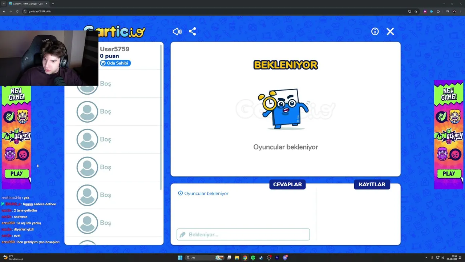
Task: Open the Chrome media control icon
Action: point(448,11)
